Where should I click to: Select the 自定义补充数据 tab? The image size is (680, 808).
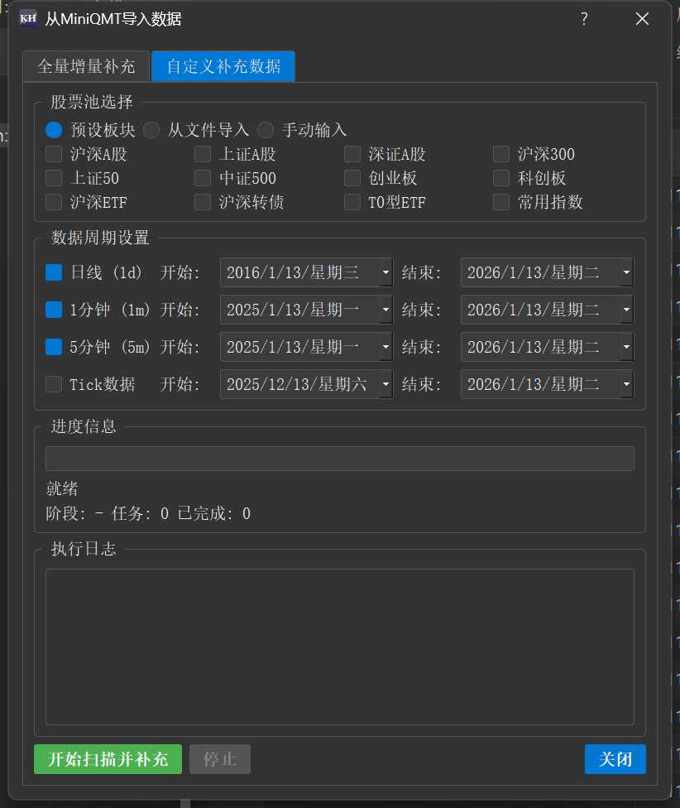(223, 66)
